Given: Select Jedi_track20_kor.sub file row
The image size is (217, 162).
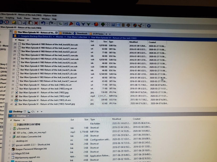Looking at the screenshot, I should (x=49, y=44).
